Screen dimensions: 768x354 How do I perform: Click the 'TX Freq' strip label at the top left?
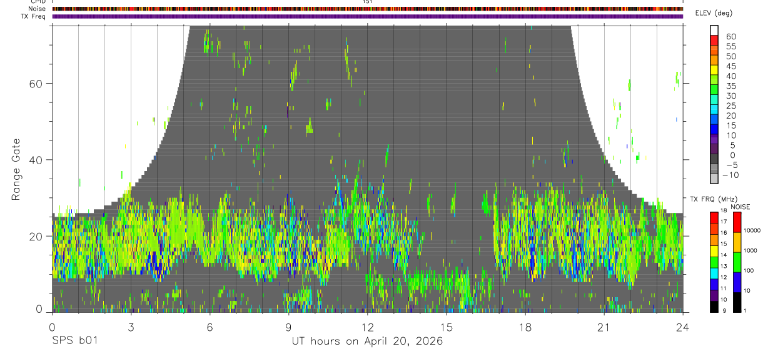coord(34,16)
